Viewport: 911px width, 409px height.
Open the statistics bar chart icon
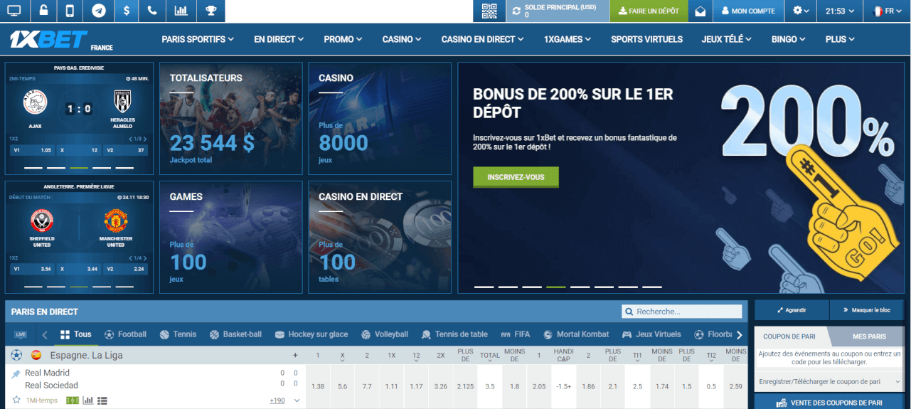181,11
